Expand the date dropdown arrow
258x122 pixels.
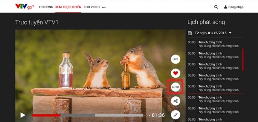click(230, 33)
